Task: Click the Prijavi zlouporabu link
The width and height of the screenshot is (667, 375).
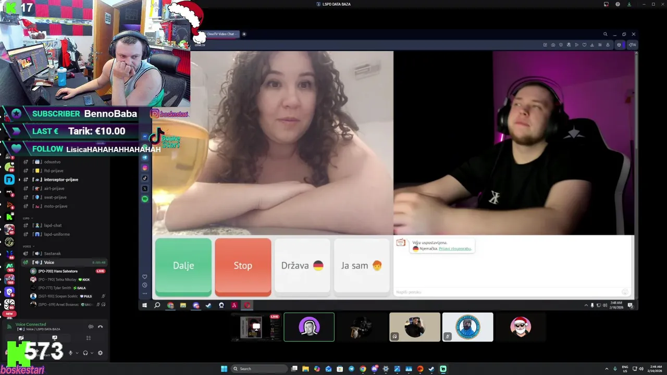Action: [455, 249]
